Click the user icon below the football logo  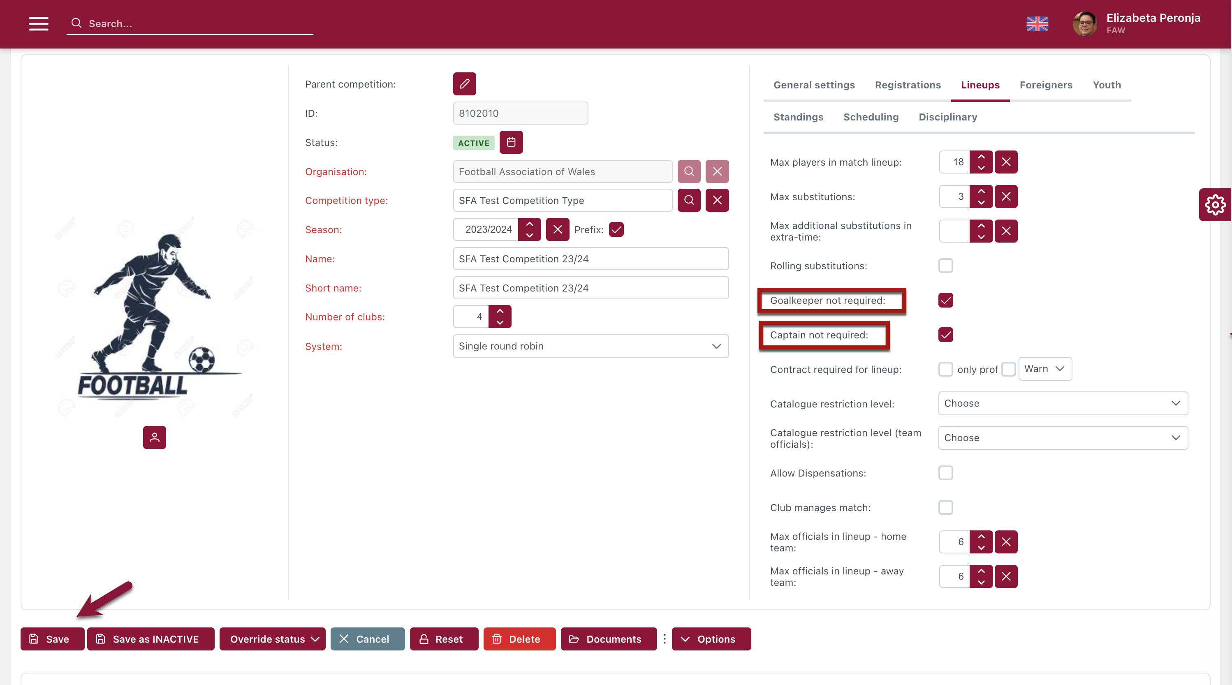tap(154, 437)
